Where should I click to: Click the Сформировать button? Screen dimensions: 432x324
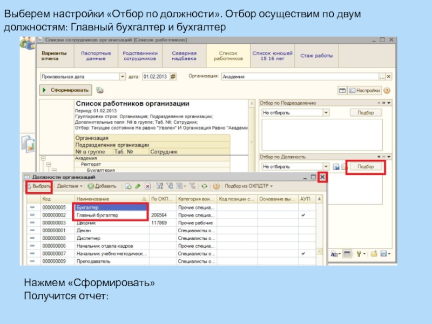click(66, 90)
